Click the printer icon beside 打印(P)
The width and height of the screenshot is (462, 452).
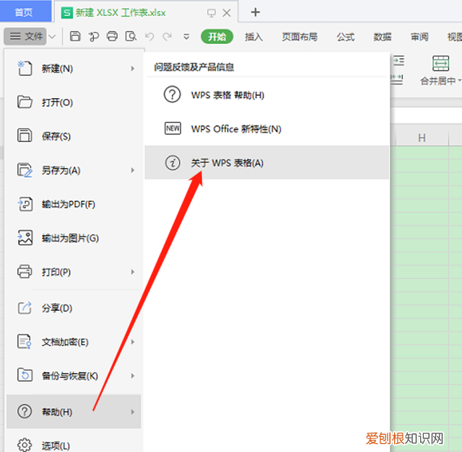[25, 271]
